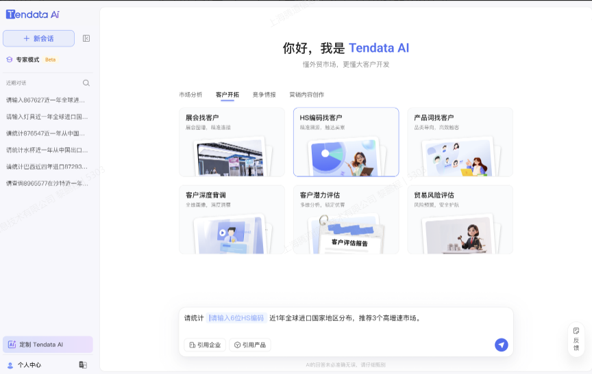Screen dimensions: 592x374
Task: Open 个人中心 user profile
Action: pos(29,365)
